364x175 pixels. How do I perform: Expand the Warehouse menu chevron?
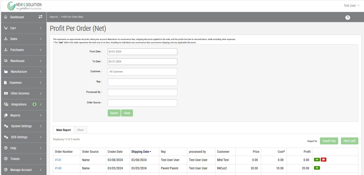(x=41, y=61)
